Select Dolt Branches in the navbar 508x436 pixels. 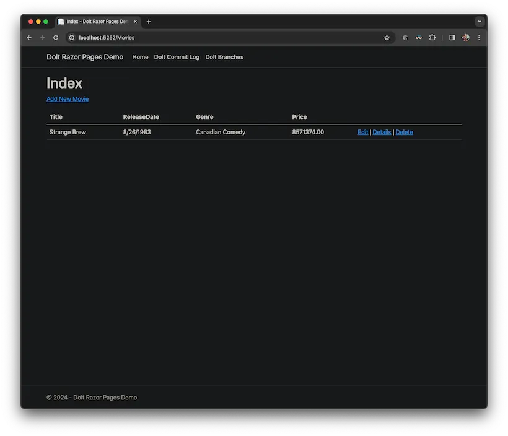pyautogui.click(x=224, y=57)
